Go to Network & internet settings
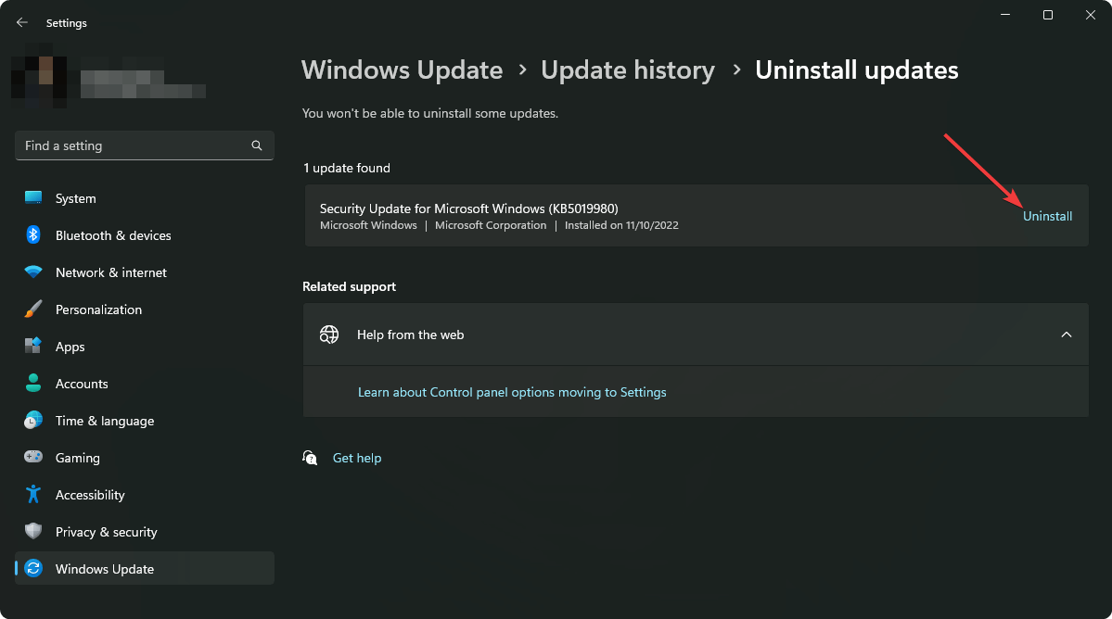This screenshot has height=619, width=1112. pyautogui.click(x=144, y=272)
